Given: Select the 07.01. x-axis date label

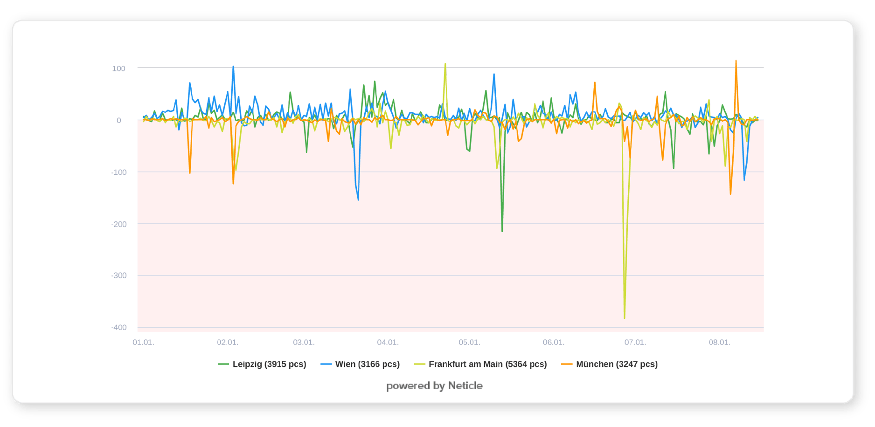Looking at the screenshot, I should point(635,342).
